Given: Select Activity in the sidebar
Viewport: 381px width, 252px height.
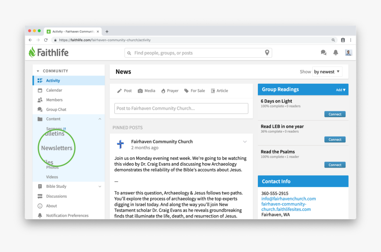Looking at the screenshot, I should coord(69,80).
